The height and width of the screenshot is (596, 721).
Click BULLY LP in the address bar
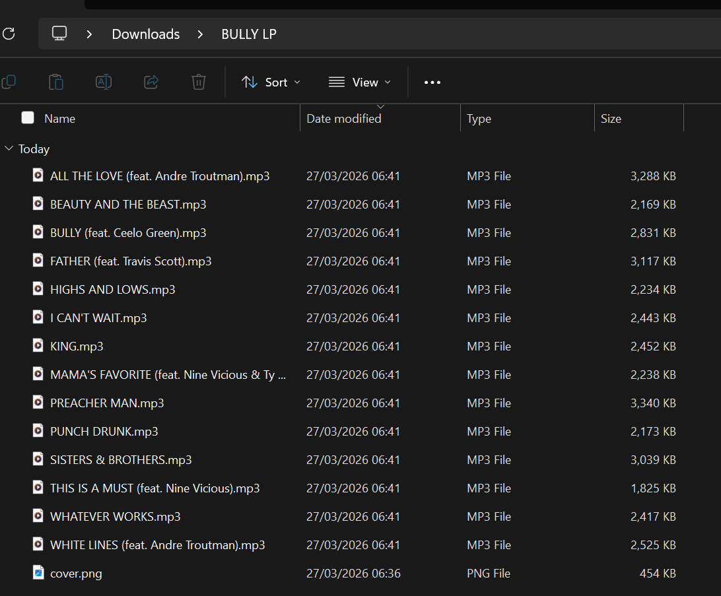pyautogui.click(x=249, y=34)
